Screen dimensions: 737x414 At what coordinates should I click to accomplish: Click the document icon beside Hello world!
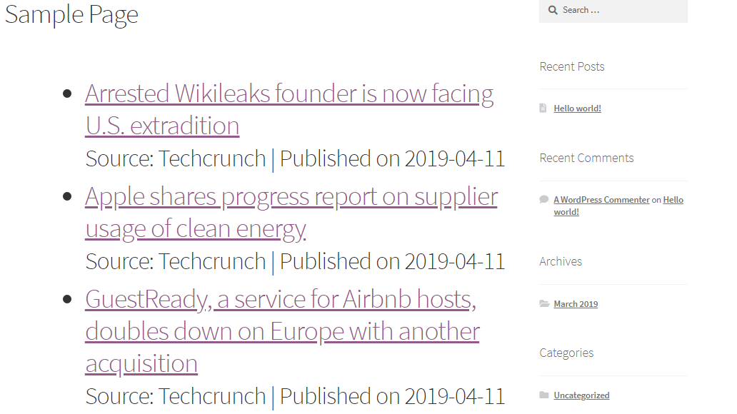point(543,108)
